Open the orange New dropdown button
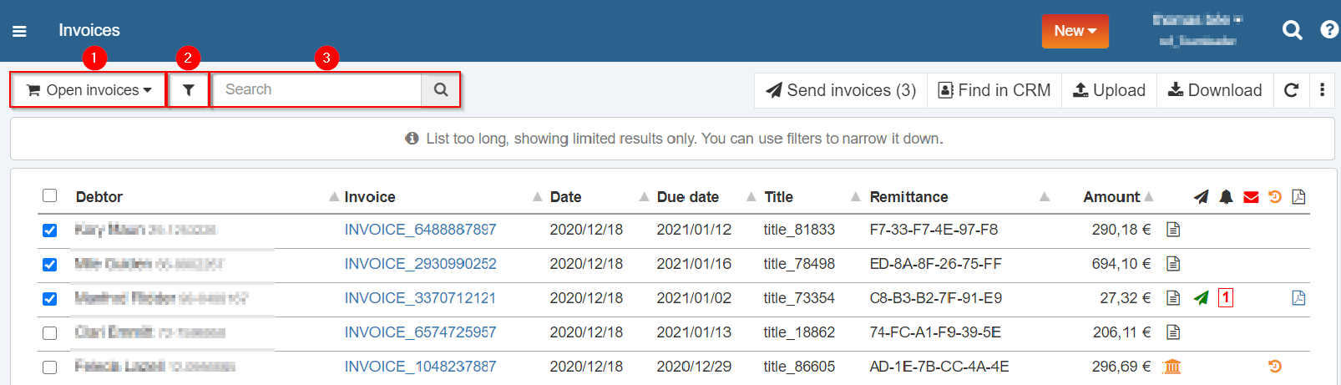The height and width of the screenshot is (385, 1341). click(1075, 31)
